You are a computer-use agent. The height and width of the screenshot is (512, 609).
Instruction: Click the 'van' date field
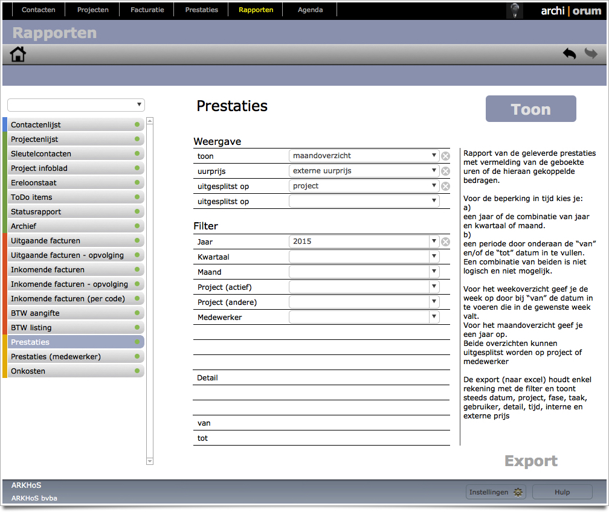(x=321, y=423)
